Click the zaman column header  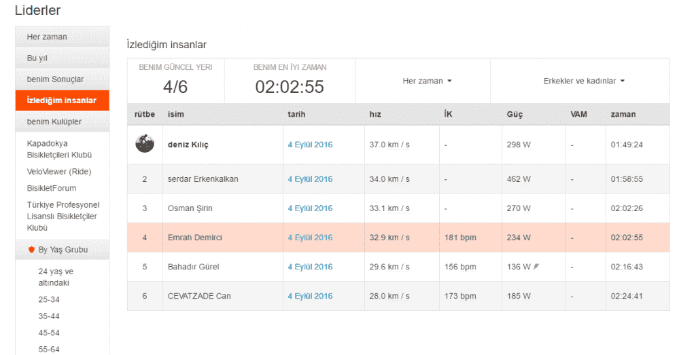623,114
